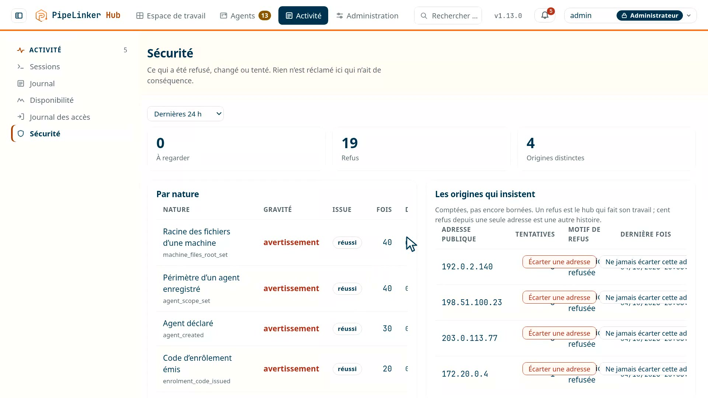Click the Journal list icon

[x=21, y=84]
